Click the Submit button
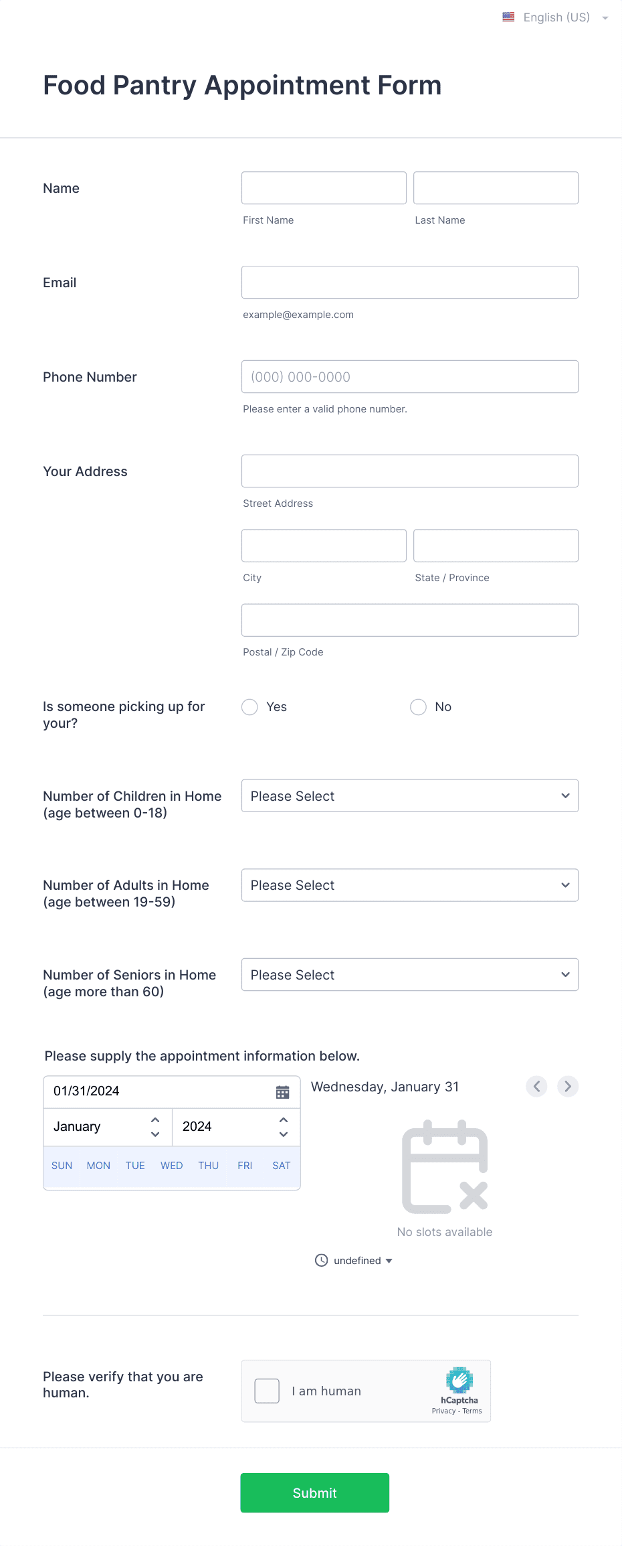Viewport: 622px width, 1546px height. [314, 1492]
